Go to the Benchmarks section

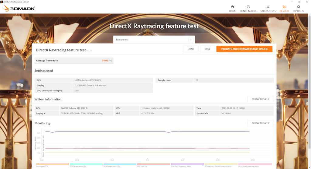[248, 9]
